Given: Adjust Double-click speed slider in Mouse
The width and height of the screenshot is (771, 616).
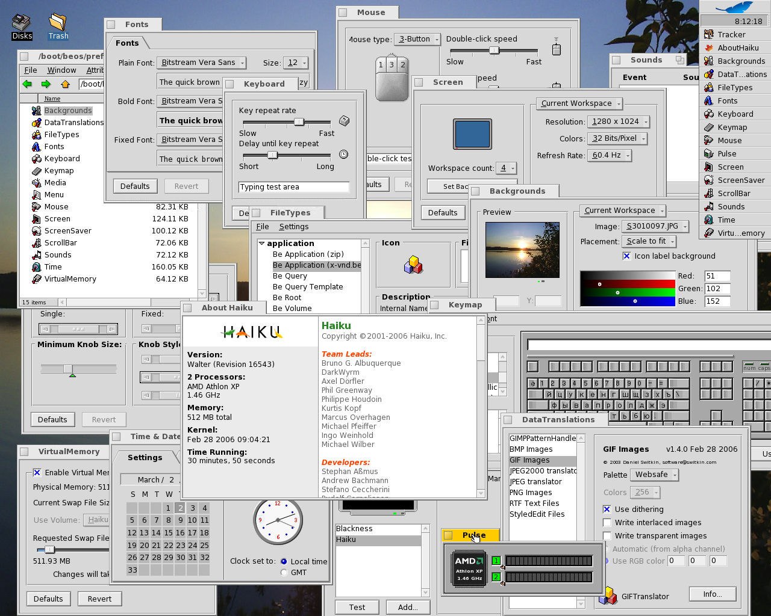Looking at the screenshot, I should (494, 51).
